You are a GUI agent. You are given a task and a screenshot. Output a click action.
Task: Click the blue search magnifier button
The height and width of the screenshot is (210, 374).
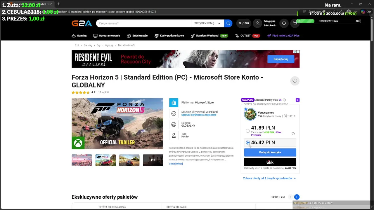228,23
